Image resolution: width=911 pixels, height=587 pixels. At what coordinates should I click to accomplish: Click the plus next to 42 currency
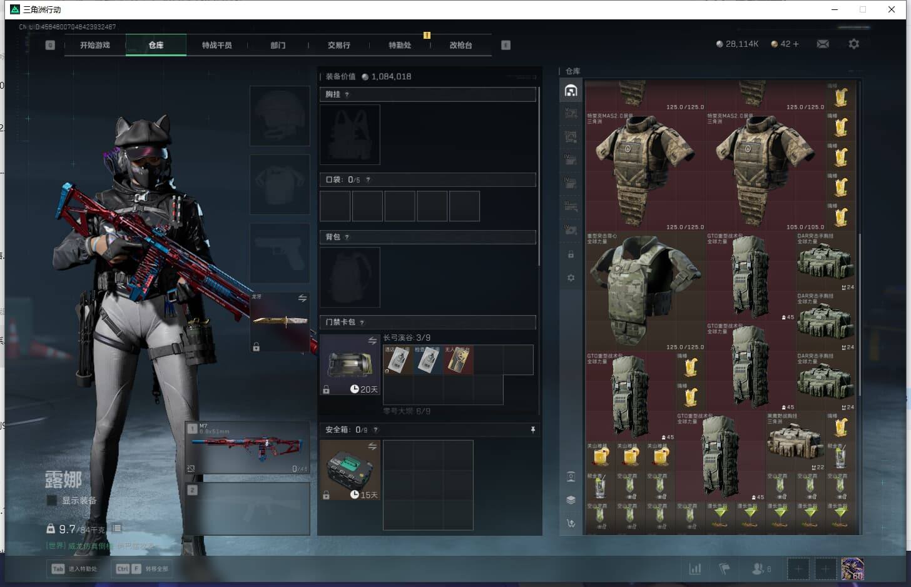pyautogui.click(x=795, y=44)
